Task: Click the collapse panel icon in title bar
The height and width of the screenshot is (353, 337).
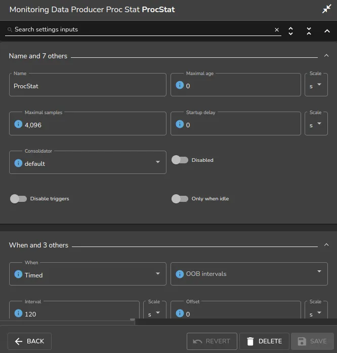Action: [326, 9]
